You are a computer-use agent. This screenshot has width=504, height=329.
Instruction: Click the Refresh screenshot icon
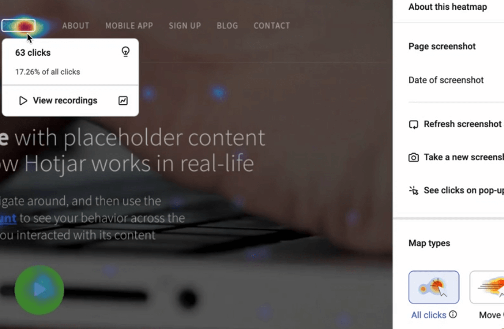point(414,124)
